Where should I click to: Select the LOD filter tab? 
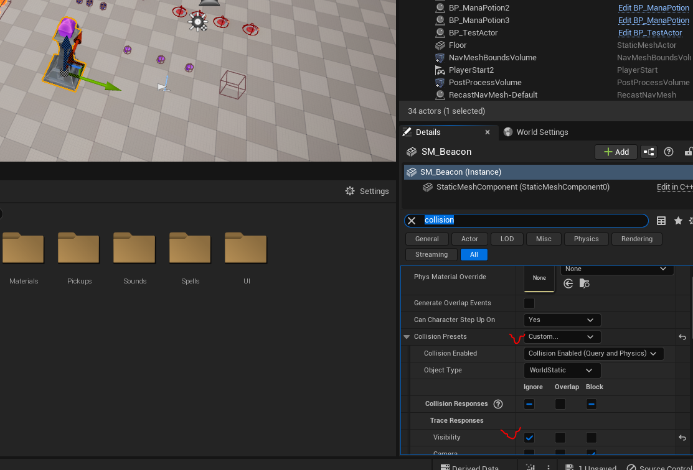coord(507,239)
